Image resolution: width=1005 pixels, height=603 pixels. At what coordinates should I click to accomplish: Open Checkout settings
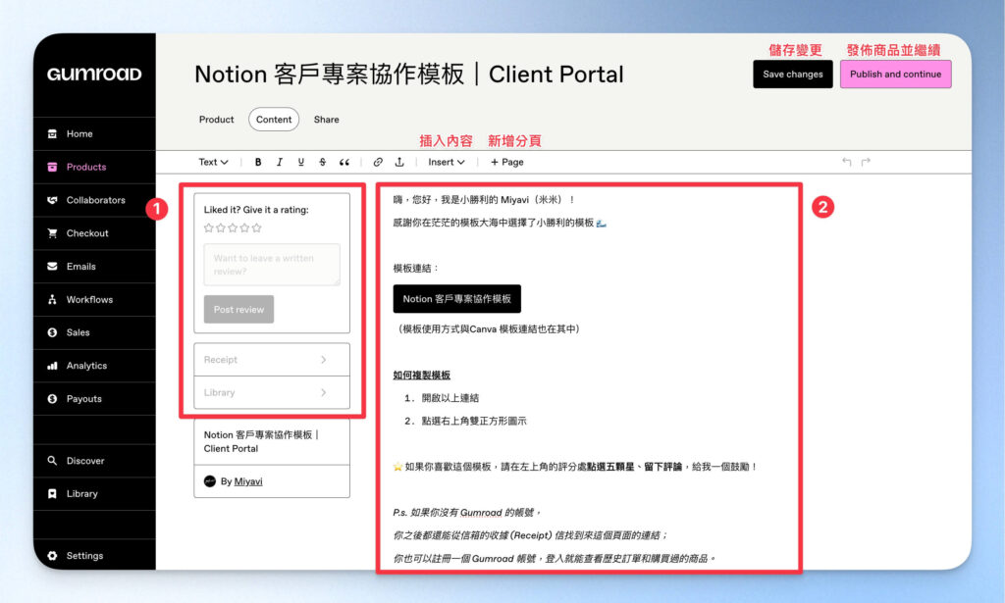(x=94, y=233)
